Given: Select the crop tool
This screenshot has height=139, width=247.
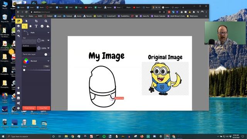Looking at the screenshot, I should click(x=36, y=21).
